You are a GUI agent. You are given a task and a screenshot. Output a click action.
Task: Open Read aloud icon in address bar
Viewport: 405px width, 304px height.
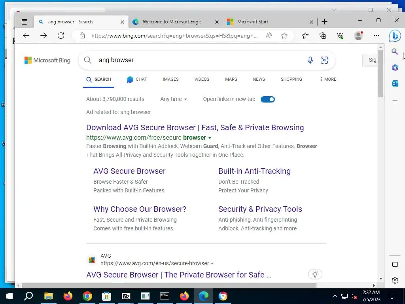click(269, 36)
